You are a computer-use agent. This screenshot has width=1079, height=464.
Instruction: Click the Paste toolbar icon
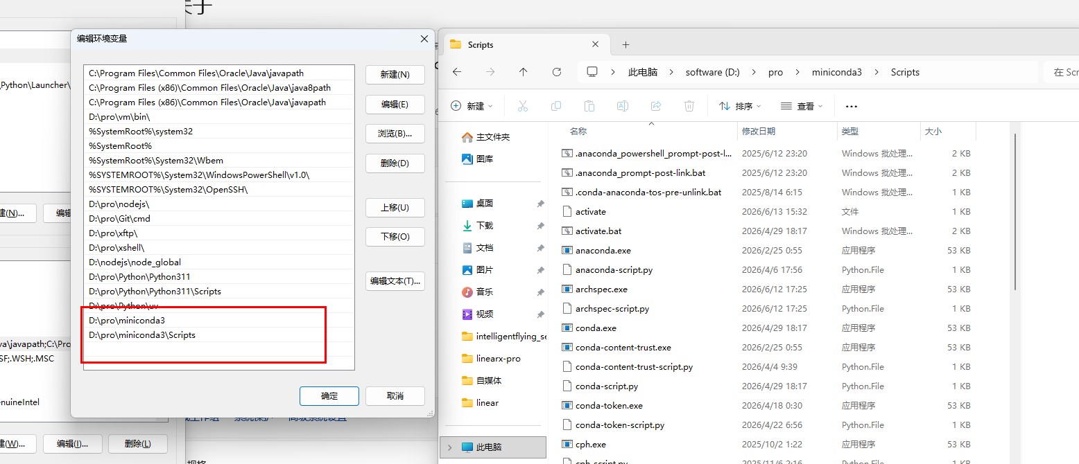[x=589, y=106]
